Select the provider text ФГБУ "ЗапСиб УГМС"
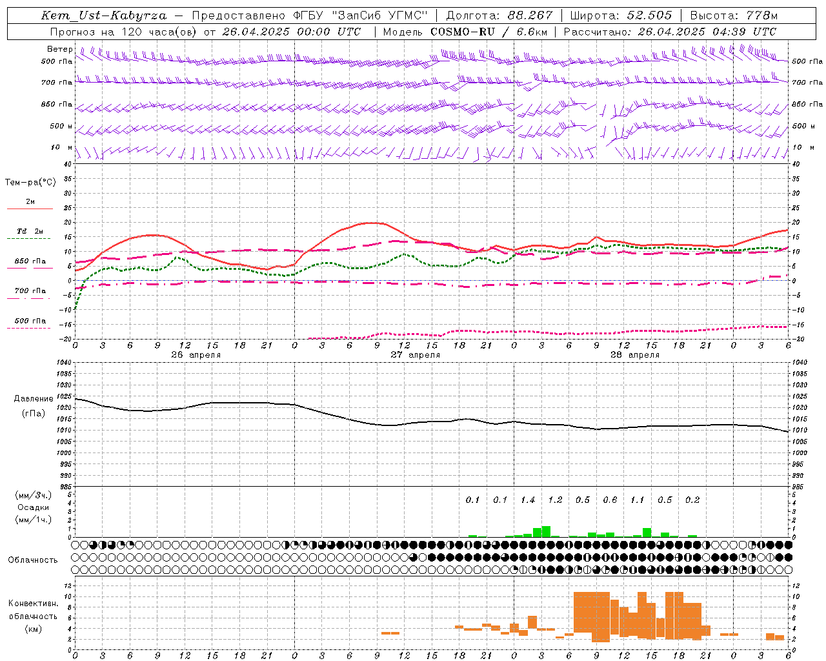This screenshot has height=661, width=826. [361, 15]
